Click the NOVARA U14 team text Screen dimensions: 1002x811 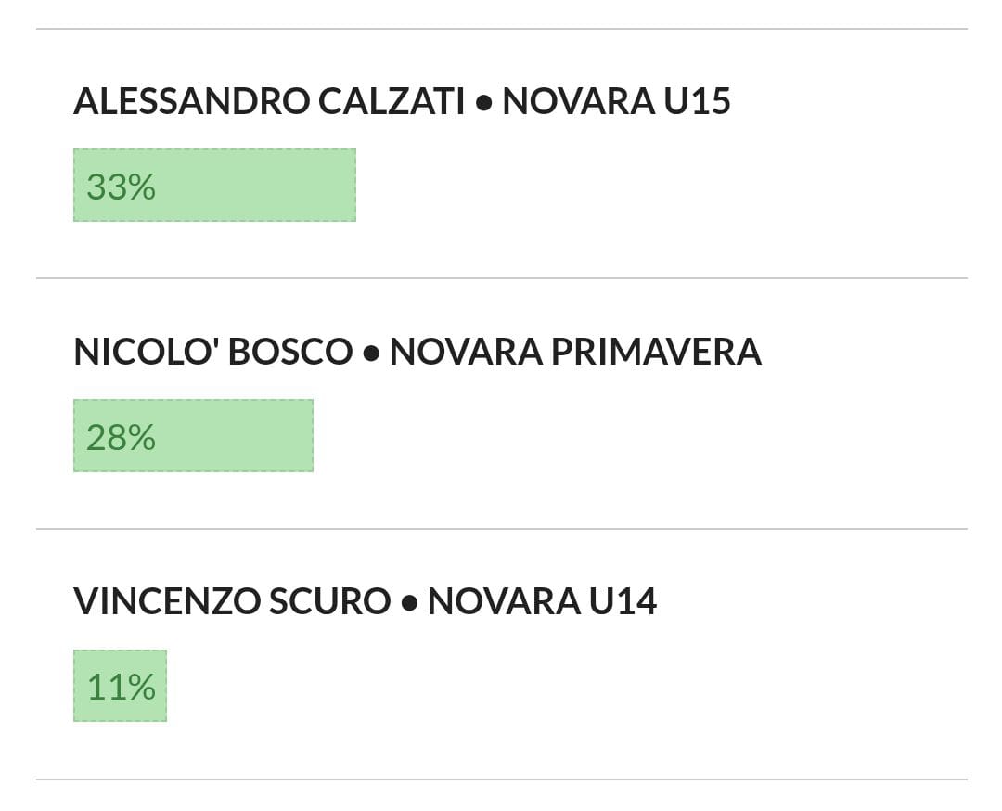542,601
